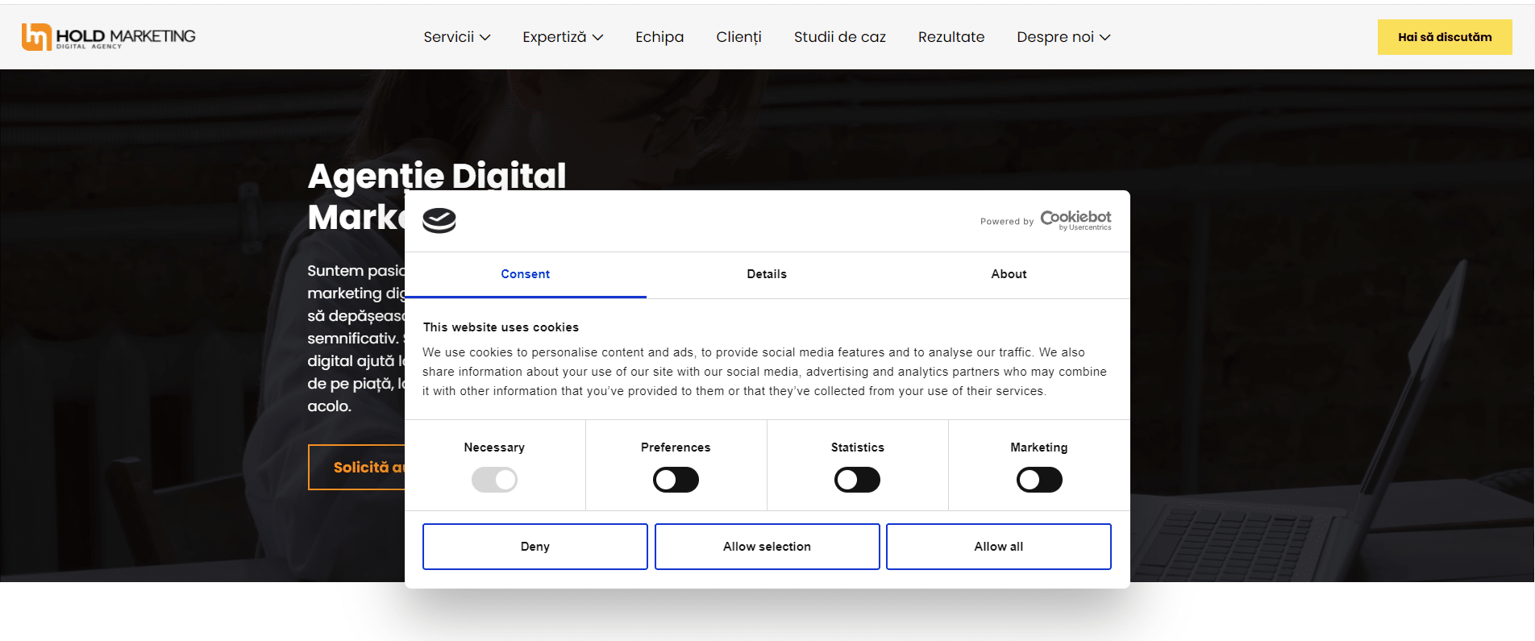Click the 'This website uses cookies' heading
1535x641 pixels.
(x=501, y=327)
